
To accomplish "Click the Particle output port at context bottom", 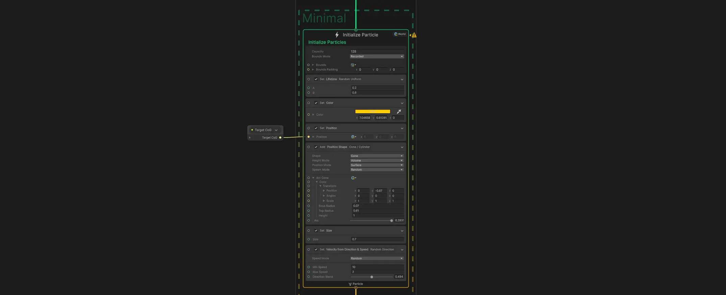I will coord(356,288).
